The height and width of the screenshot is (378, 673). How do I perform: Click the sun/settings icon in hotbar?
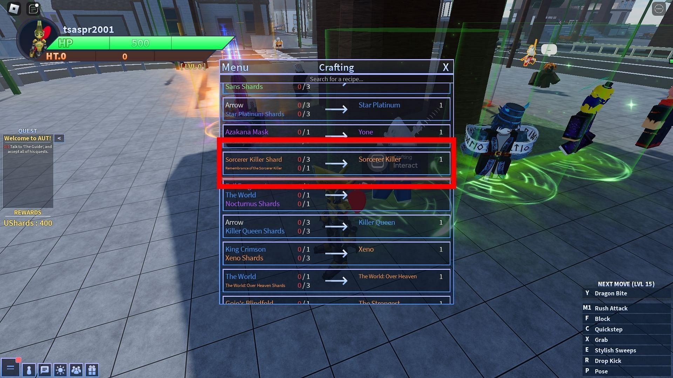(60, 369)
